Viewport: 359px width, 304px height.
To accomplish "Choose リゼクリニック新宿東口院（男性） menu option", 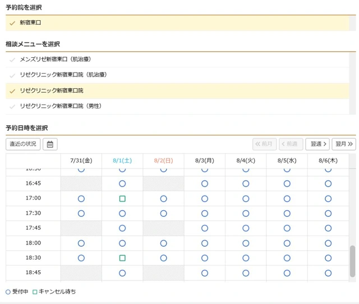I will tap(177, 106).
